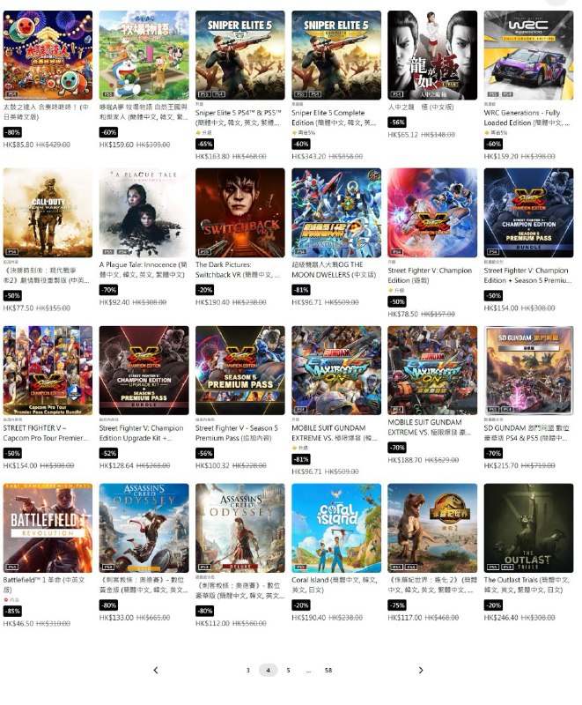582x705 pixels.
Task: Click Street Fighter V Season 5 Premium Pass title
Action: (x=237, y=433)
